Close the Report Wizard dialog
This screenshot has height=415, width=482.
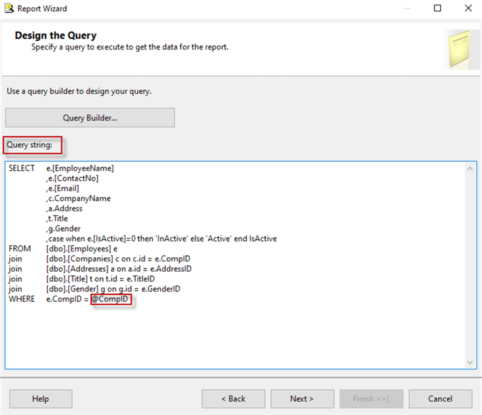pos(467,9)
